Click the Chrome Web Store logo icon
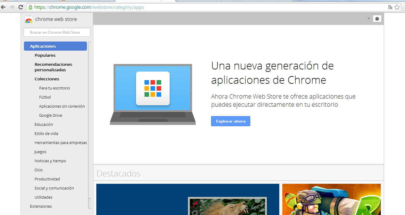 point(29,19)
